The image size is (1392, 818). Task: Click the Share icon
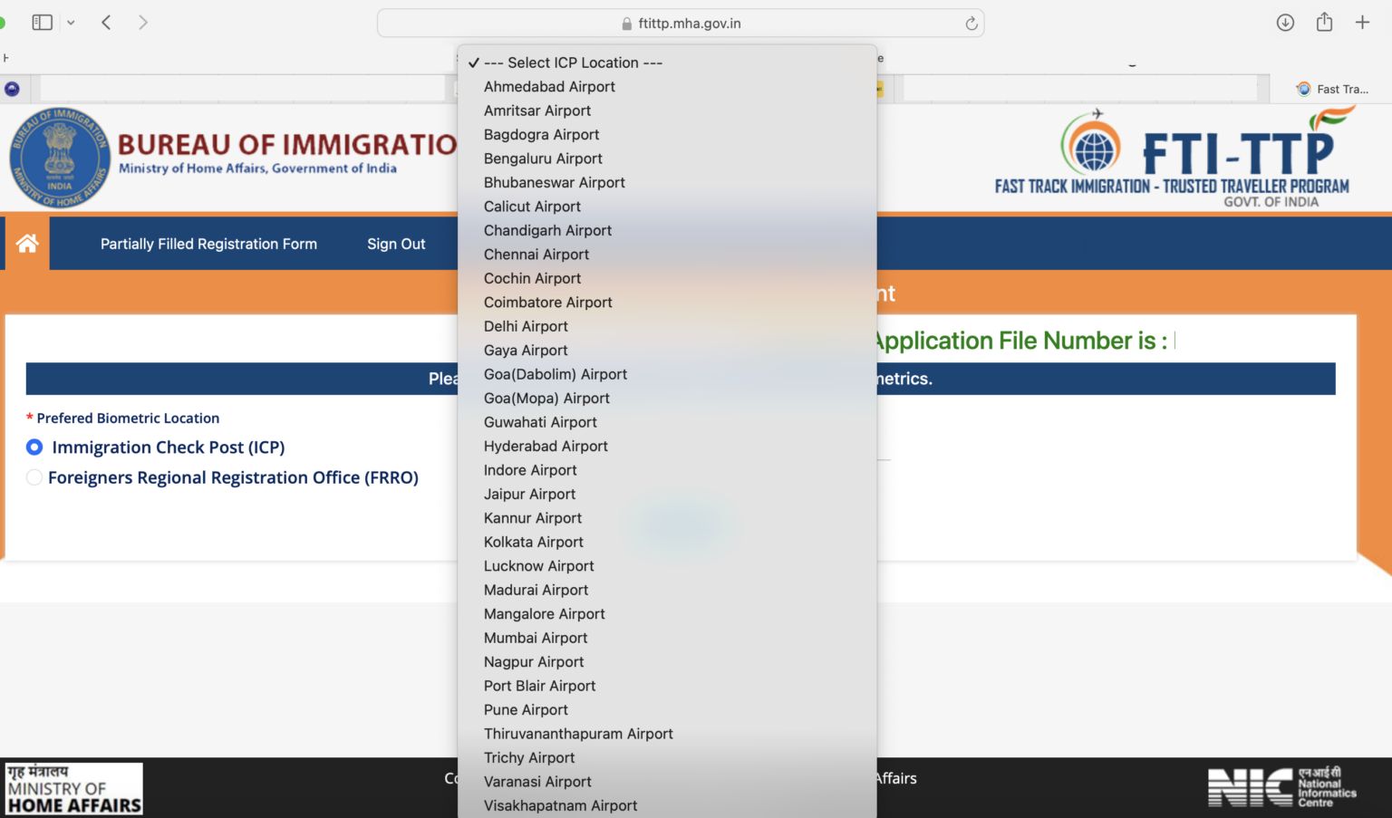pos(1324,22)
